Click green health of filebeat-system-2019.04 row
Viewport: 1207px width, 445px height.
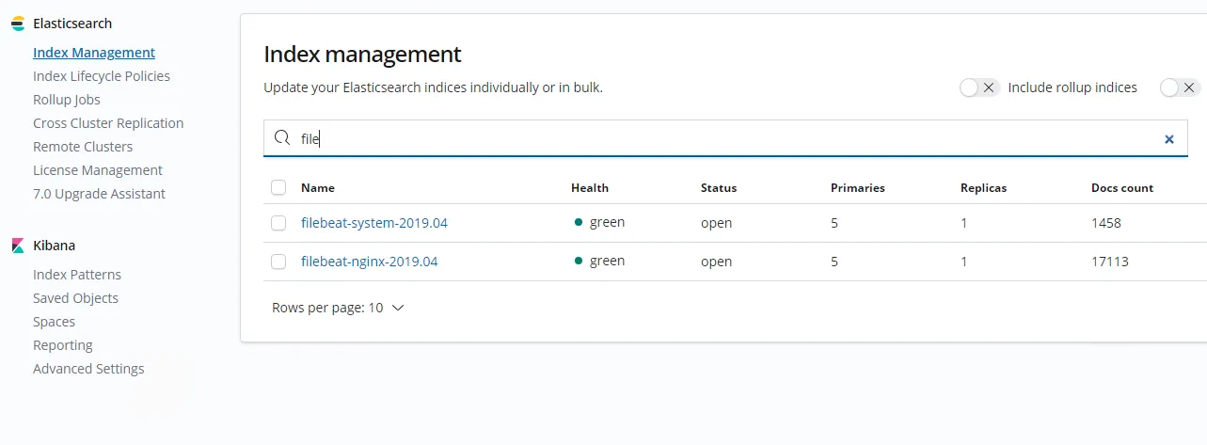(x=599, y=223)
